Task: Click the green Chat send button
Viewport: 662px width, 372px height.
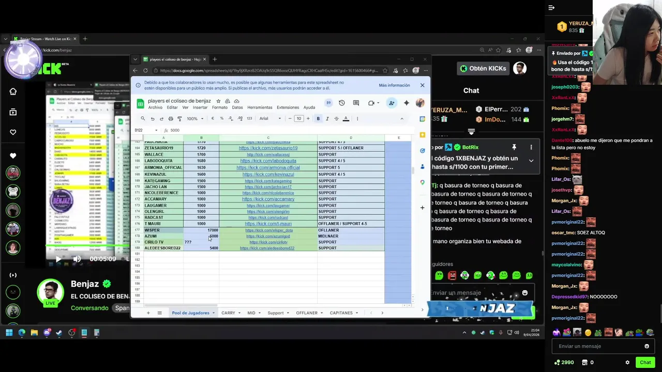Action: [x=645, y=362]
